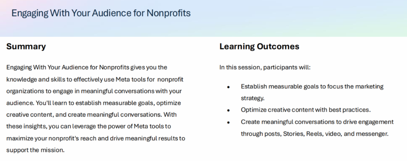The image size is (407, 161).
Task: Click the bullet point before 'Optimize creative content'
Action: click(229, 110)
